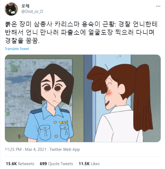This screenshot has width=165, height=169.
Task: Click the Translate Tweet link
Action: (x=17, y=49)
